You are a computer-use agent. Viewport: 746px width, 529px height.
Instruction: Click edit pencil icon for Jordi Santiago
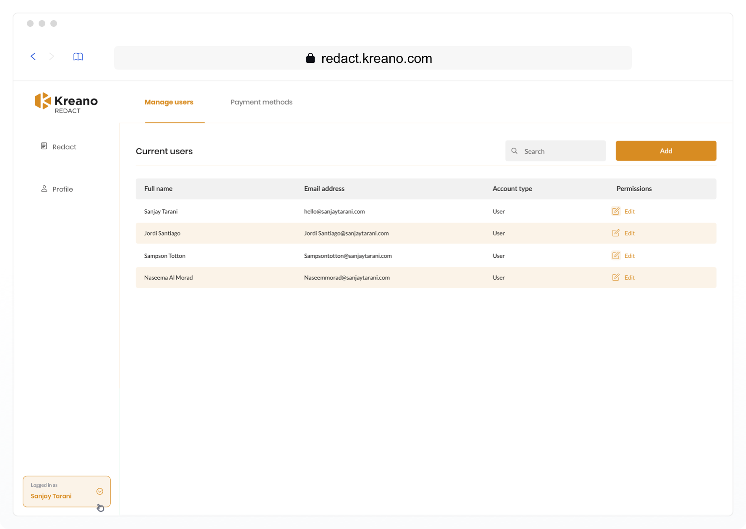[616, 233]
